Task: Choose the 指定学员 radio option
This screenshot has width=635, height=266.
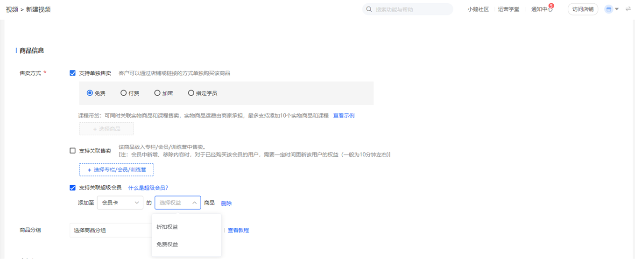Action: coord(191,93)
